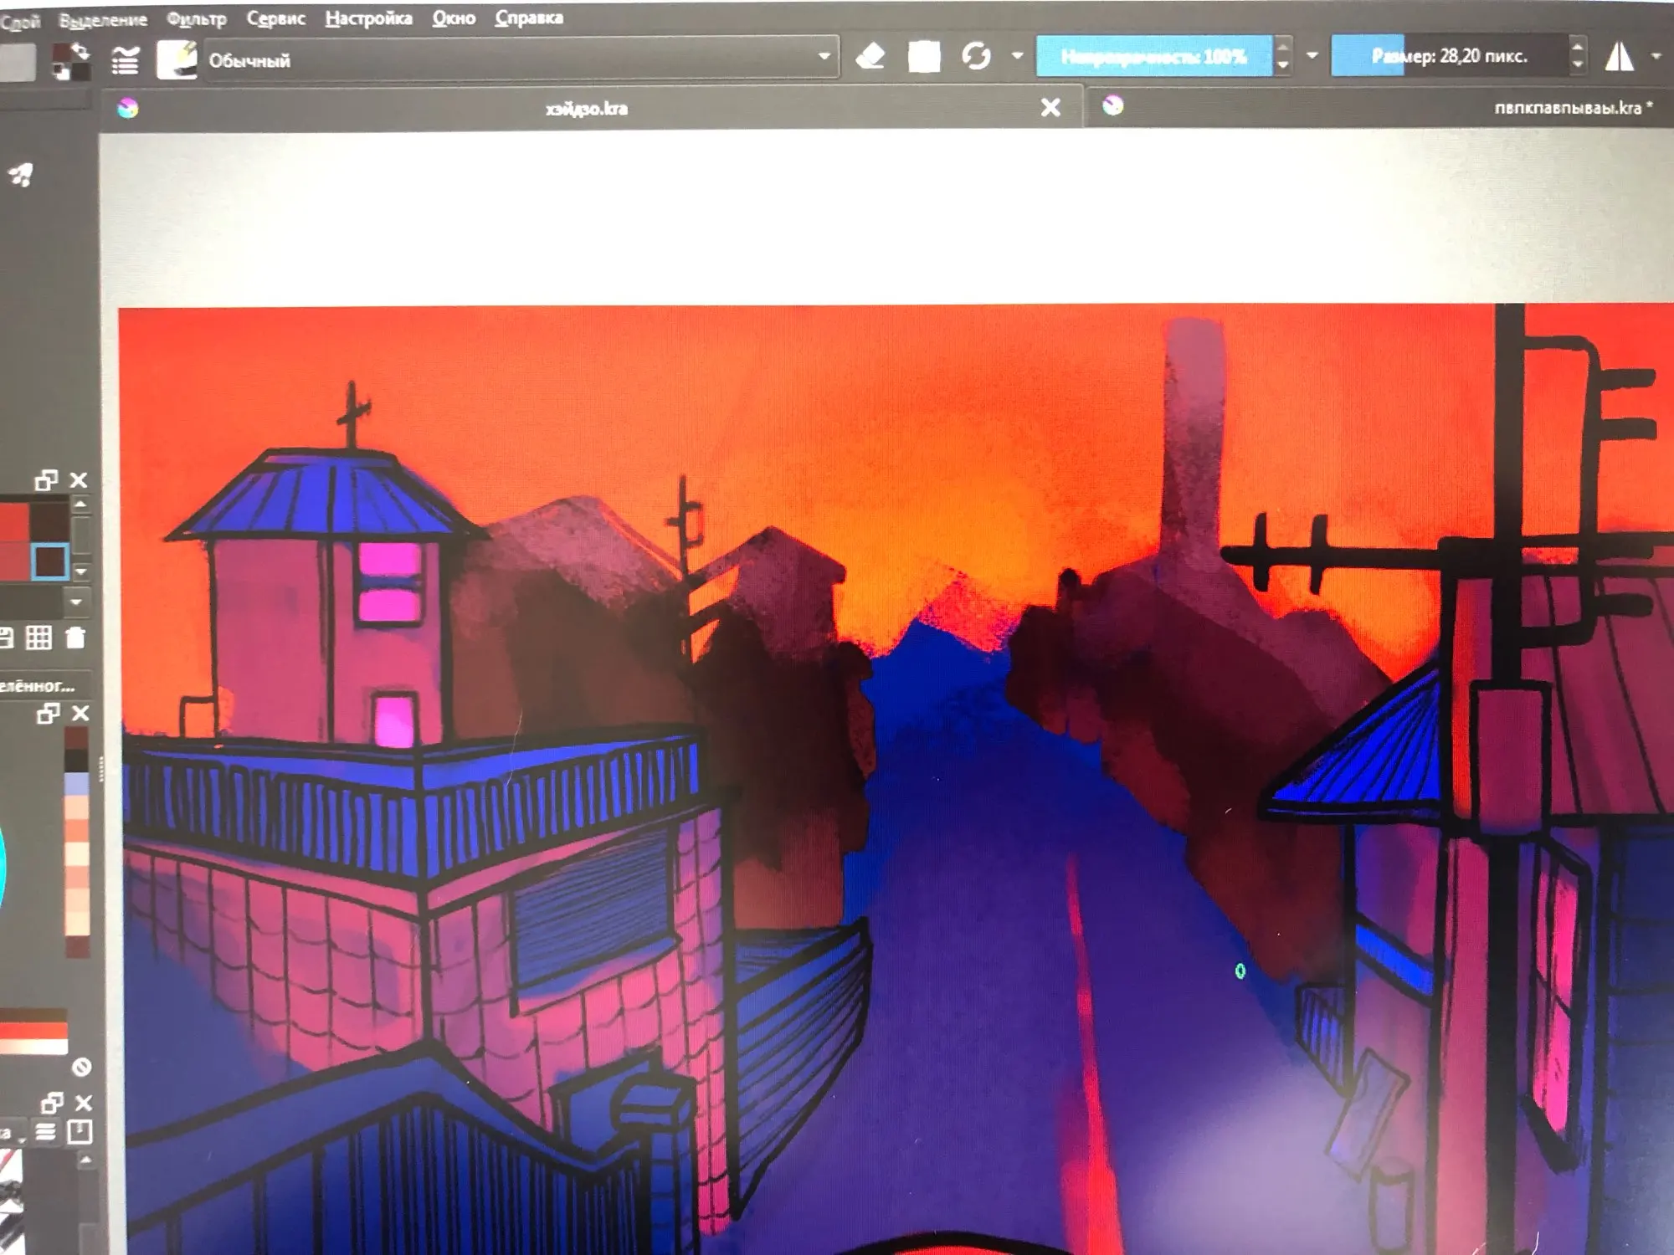Open the Настройка menu
This screenshot has height=1255, width=1674.
pos(368,18)
